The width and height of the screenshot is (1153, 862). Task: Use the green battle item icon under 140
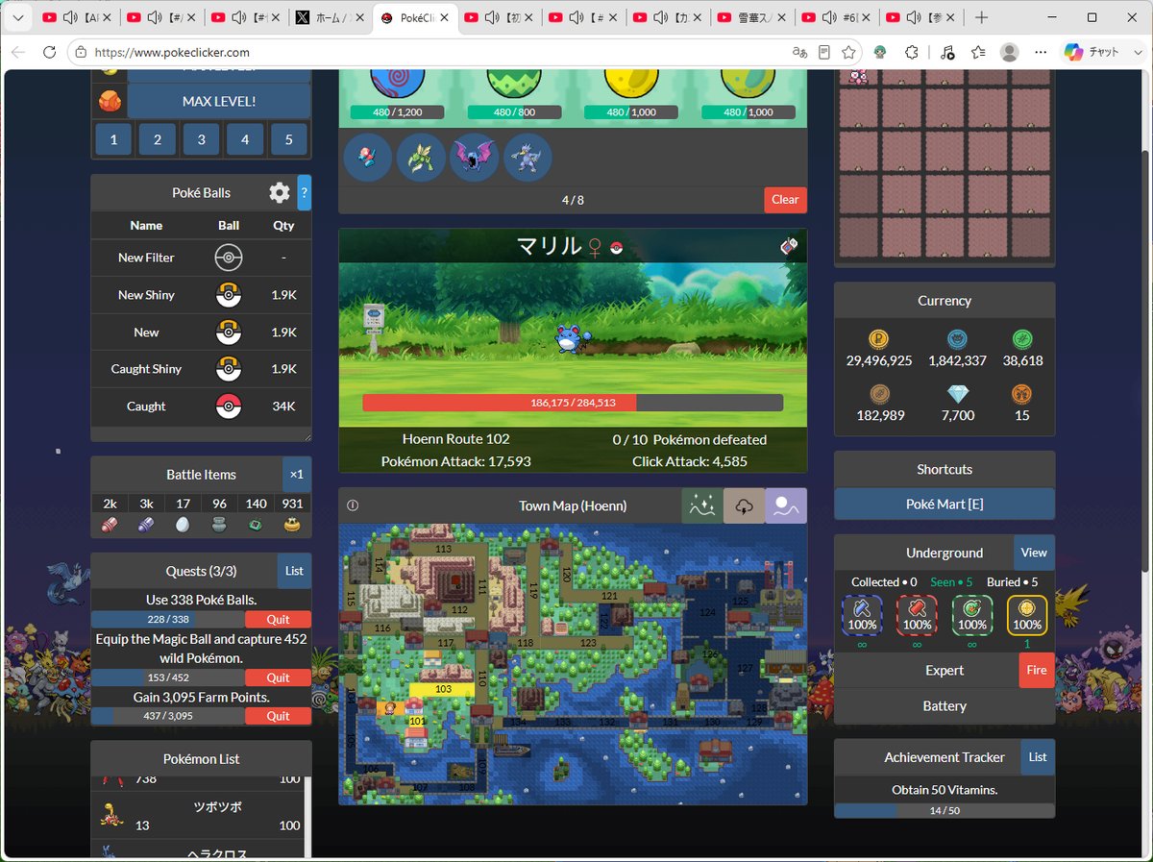(x=257, y=525)
